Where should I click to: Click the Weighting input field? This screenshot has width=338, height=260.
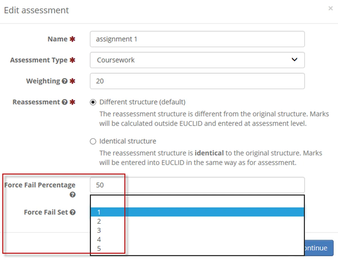tap(197, 81)
